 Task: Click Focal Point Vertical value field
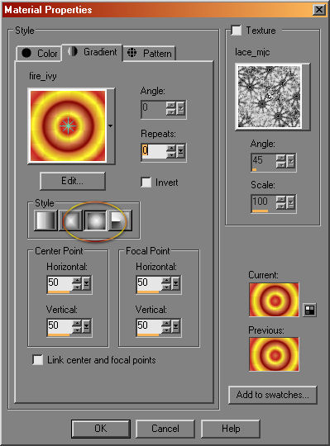tap(149, 326)
